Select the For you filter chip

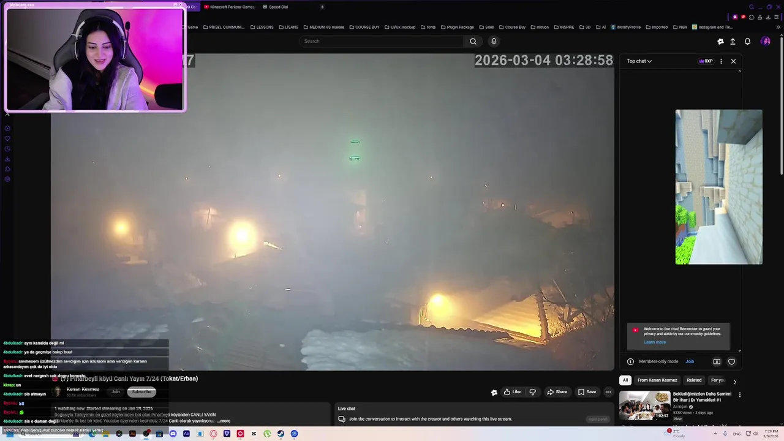[717, 380]
